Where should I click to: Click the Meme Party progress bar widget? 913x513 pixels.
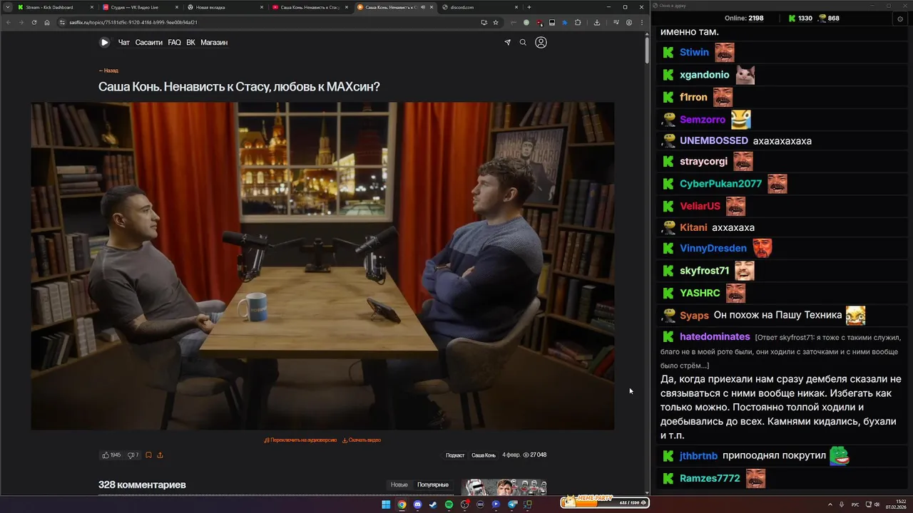click(605, 502)
